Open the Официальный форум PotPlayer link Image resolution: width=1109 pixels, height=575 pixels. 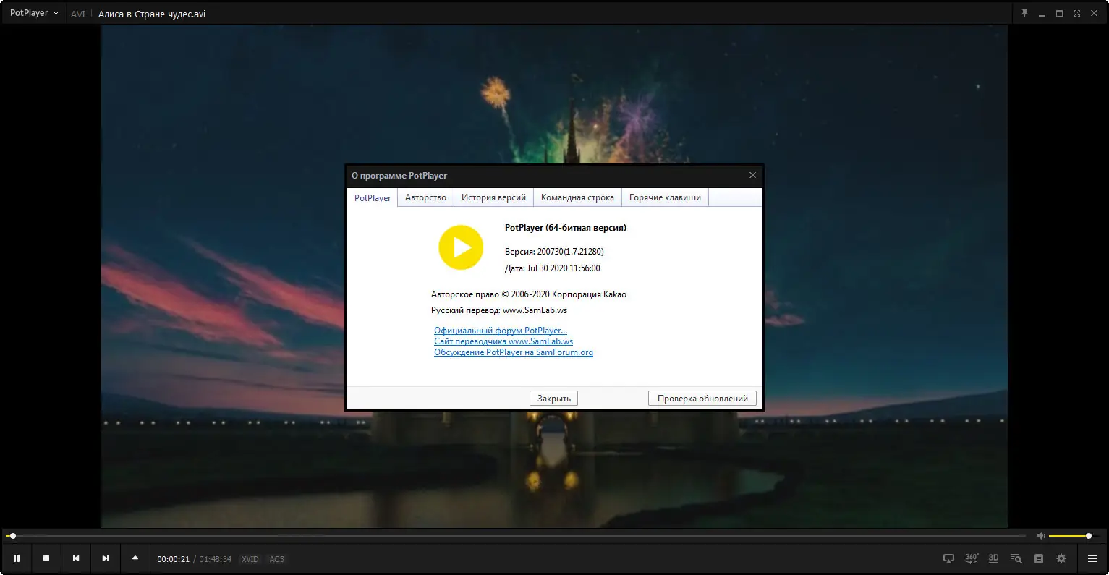coord(500,330)
